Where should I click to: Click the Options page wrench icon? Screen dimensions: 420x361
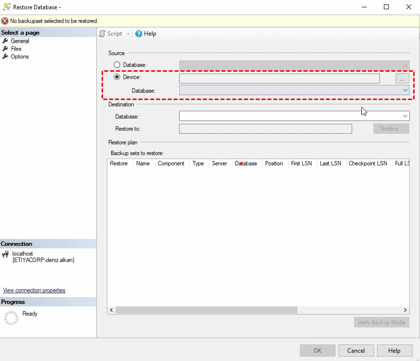coord(5,56)
